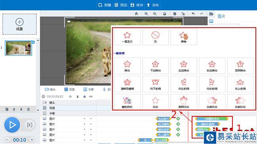Click the 右边渐入 entrance effect bar
Screen dimensions: 257x144
pyautogui.click(x=164, y=119)
